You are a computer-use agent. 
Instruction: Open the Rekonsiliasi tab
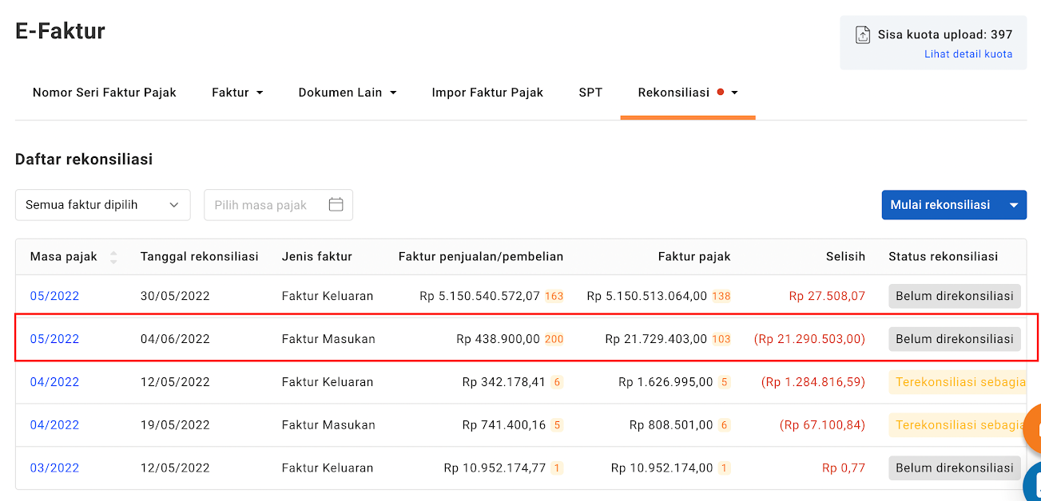point(673,93)
